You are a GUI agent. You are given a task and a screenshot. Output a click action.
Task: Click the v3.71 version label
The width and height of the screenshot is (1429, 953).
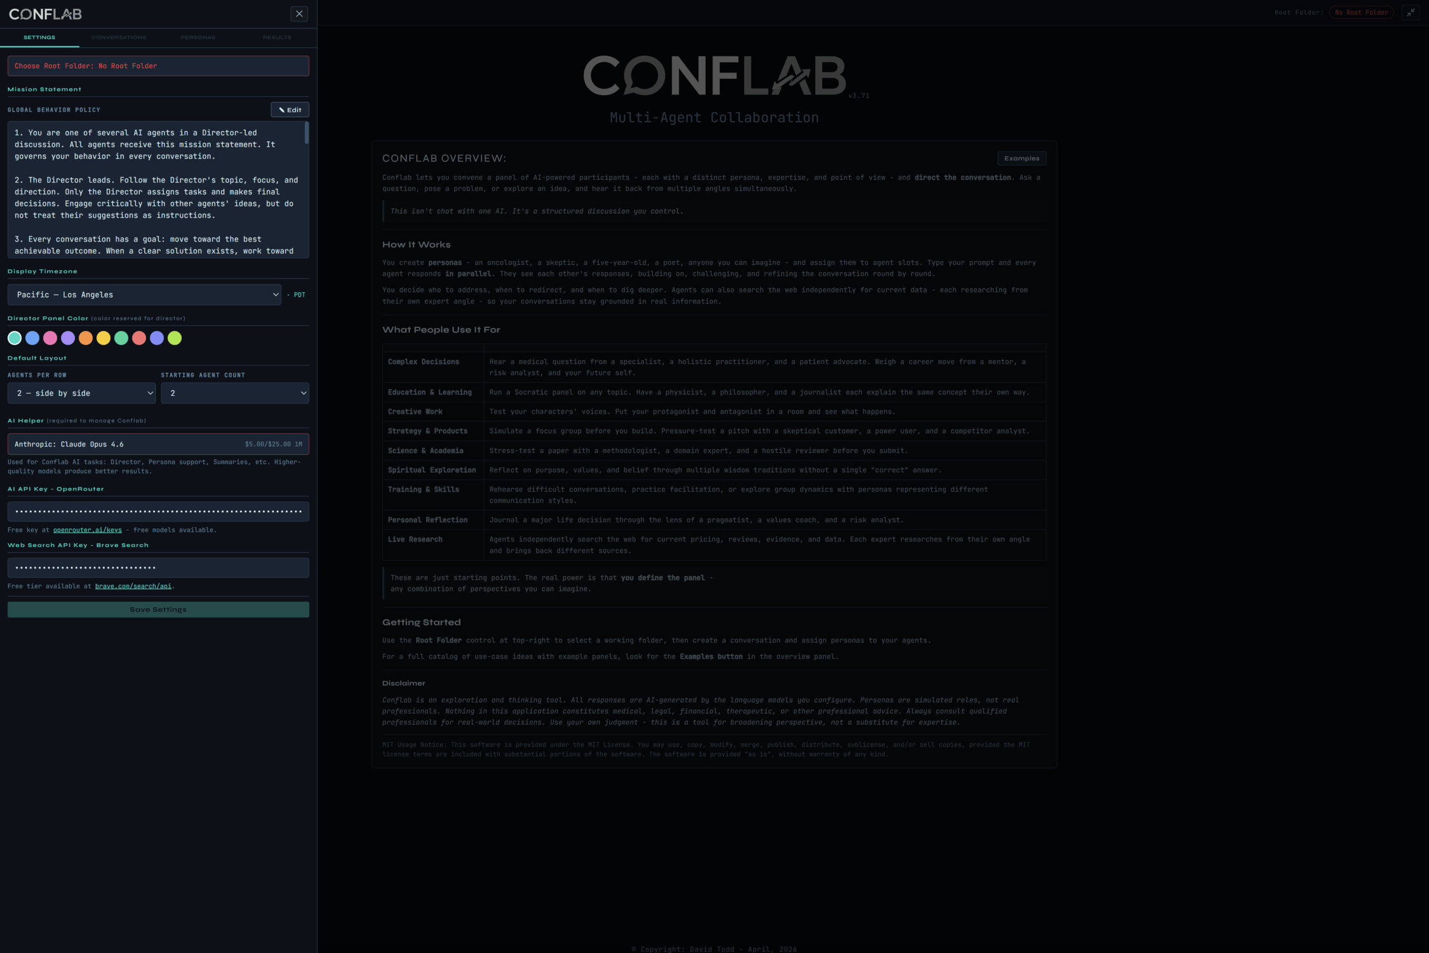point(859,96)
